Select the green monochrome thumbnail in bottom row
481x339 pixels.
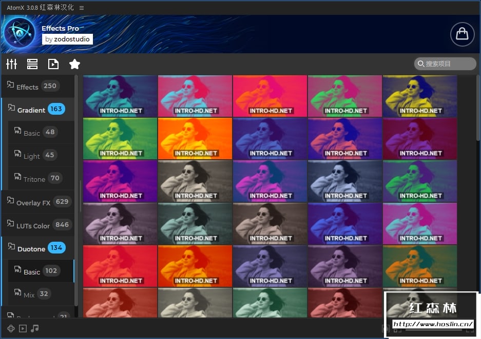point(270,303)
